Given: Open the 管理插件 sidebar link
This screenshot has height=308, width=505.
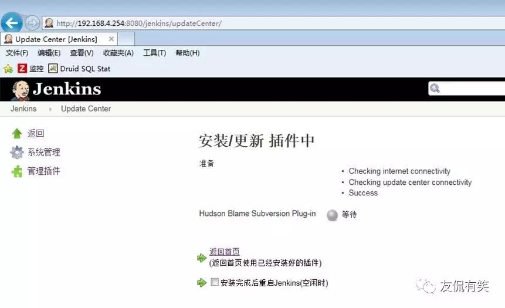Looking at the screenshot, I should pos(44,171).
